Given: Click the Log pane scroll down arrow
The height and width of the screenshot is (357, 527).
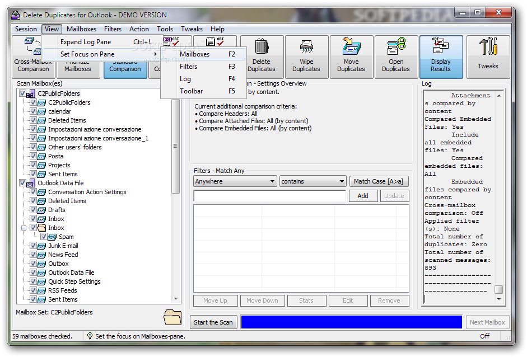Looking at the screenshot, I should 499,299.
